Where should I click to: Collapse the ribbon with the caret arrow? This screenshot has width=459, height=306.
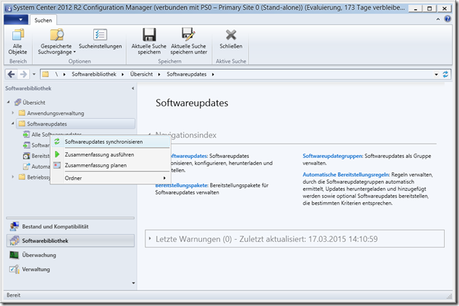[438, 19]
